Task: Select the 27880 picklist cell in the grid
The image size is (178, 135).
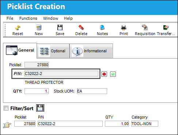Action: (x=25, y=124)
